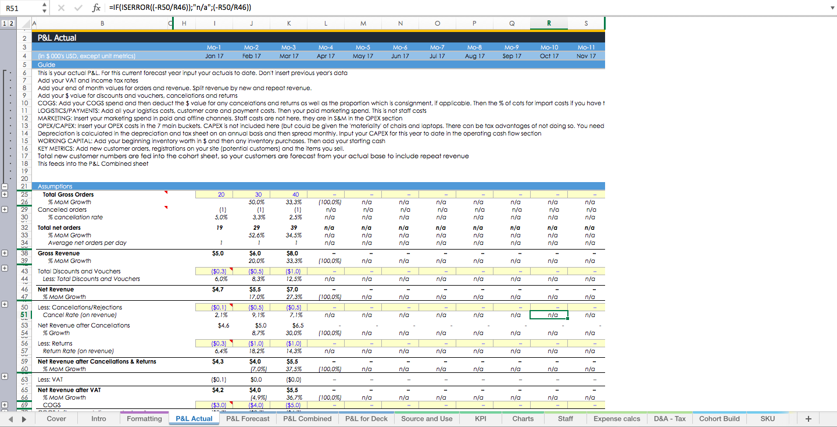Select column S header

[586, 23]
